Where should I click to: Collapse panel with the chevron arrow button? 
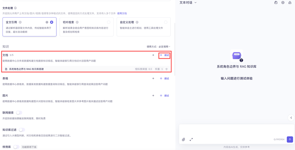pyautogui.click(x=291, y=118)
